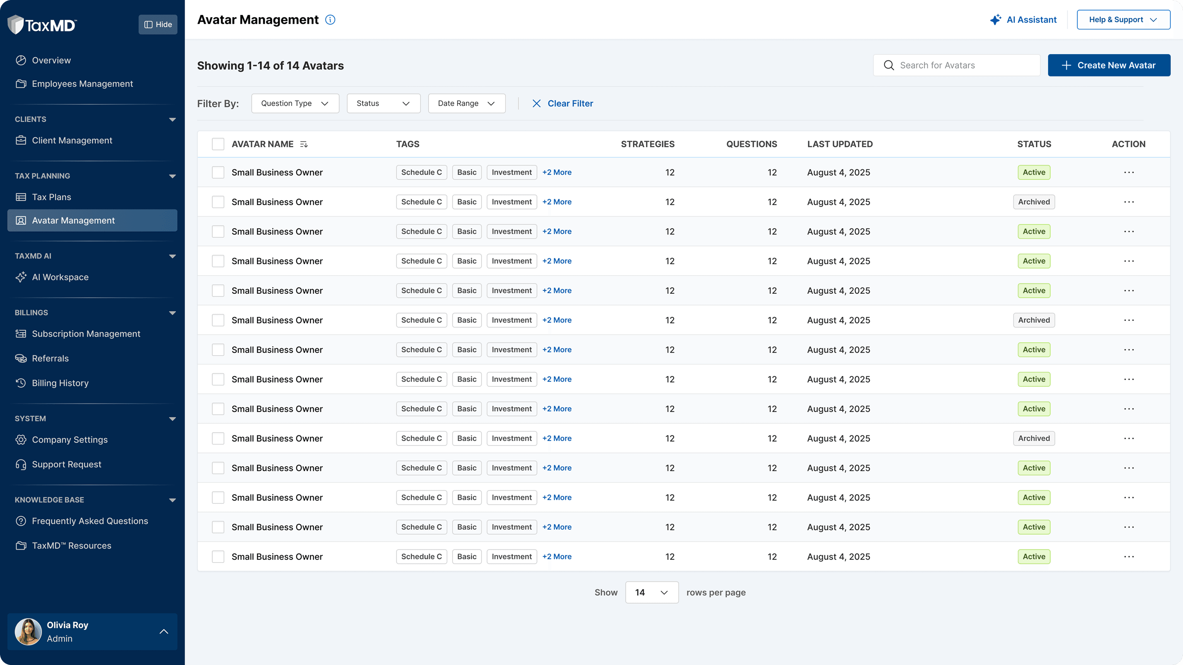Select the checkbox of second avatar row
This screenshot has width=1183, height=665.
(218, 202)
